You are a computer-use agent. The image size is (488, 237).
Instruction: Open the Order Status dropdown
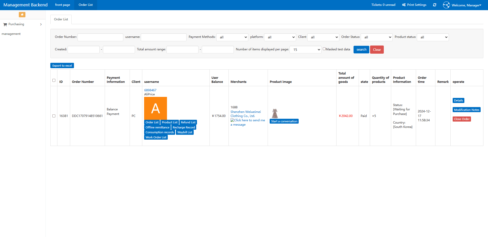[377, 37]
